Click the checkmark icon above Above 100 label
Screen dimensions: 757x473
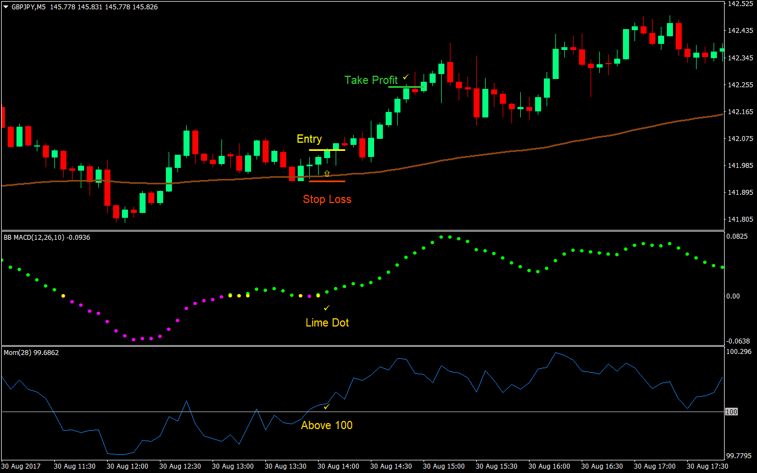(326, 407)
